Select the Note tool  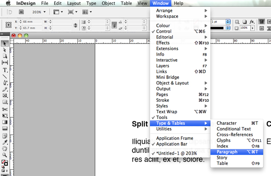(5, 136)
